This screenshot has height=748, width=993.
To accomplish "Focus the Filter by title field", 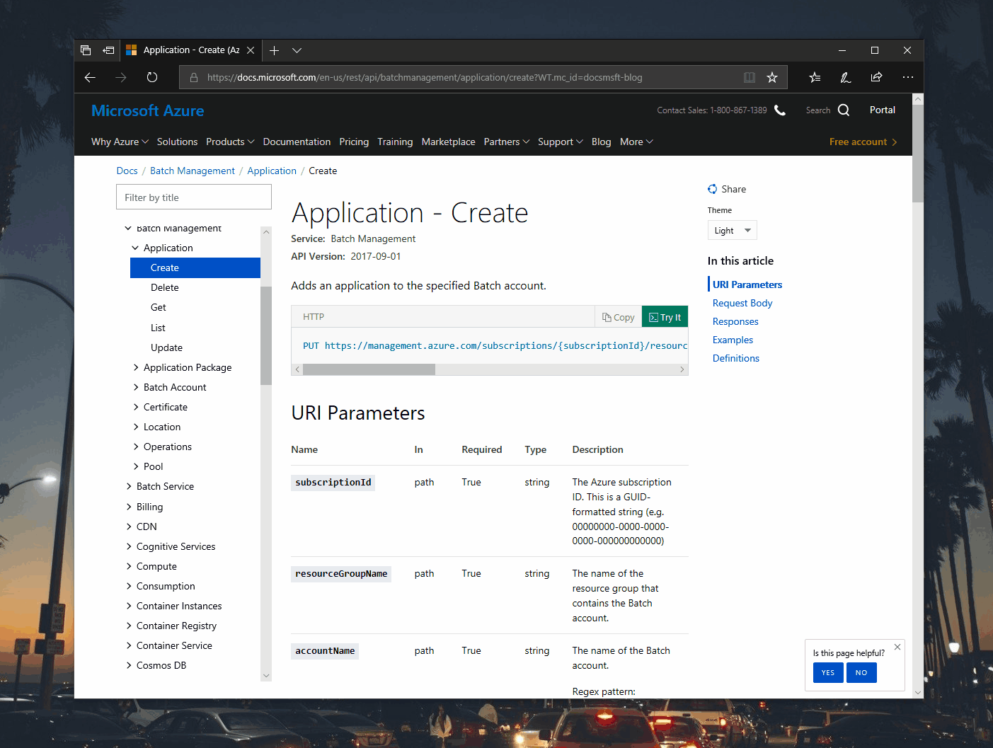I will 194,197.
